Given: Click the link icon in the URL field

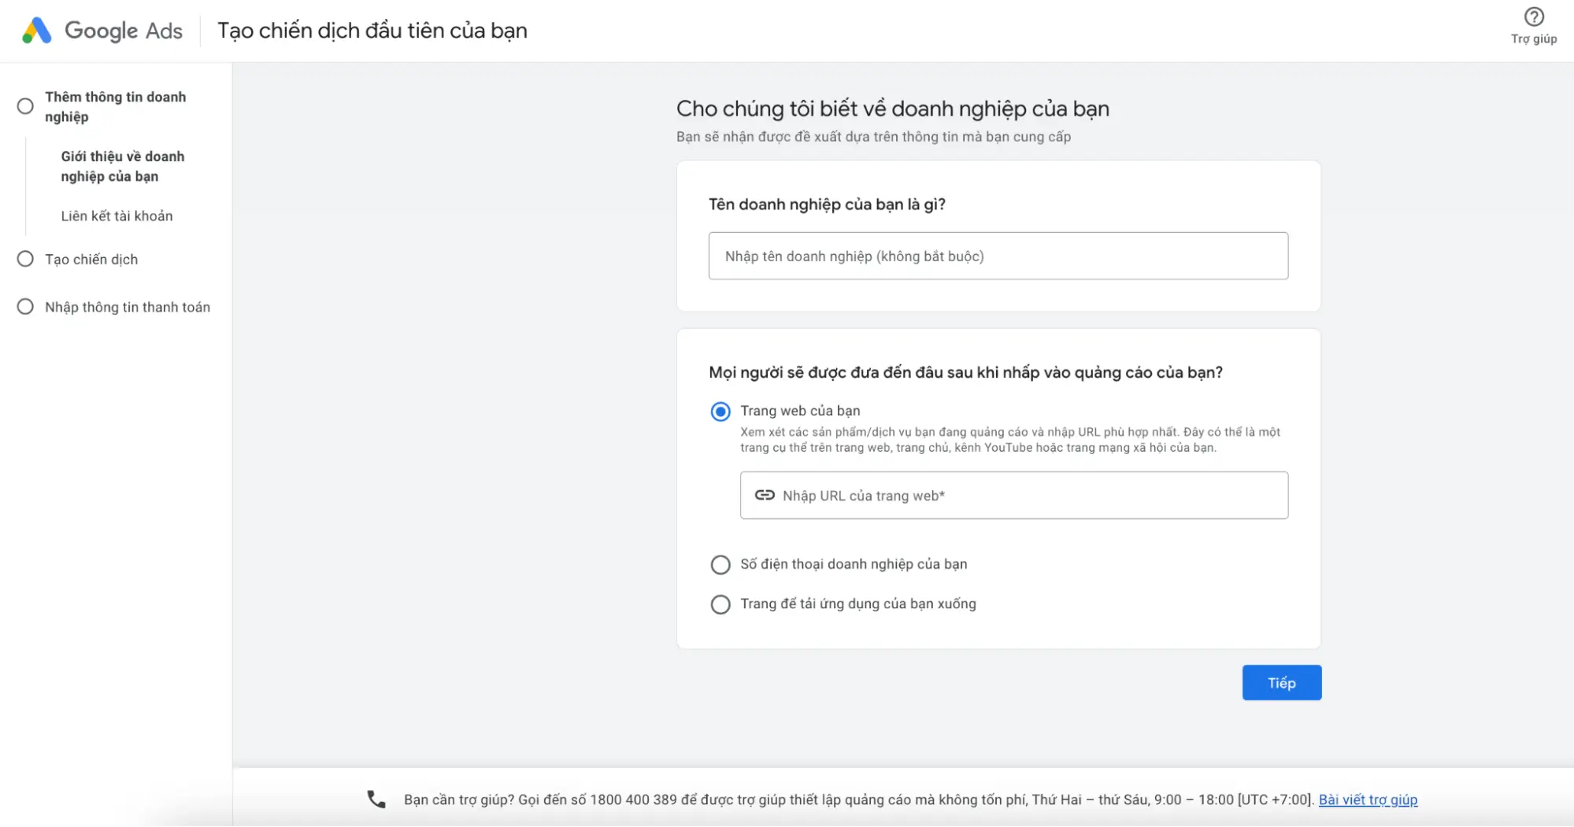Looking at the screenshot, I should [765, 495].
